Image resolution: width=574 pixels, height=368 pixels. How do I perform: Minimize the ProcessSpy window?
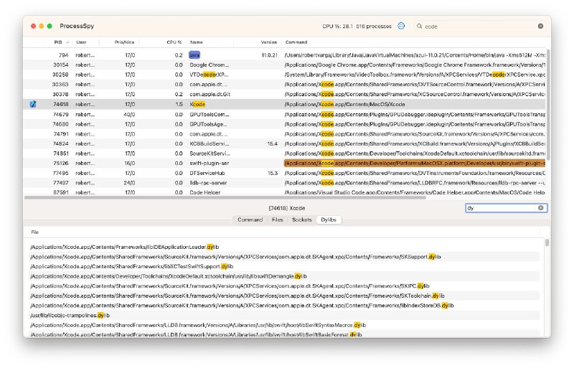[42, 26]
